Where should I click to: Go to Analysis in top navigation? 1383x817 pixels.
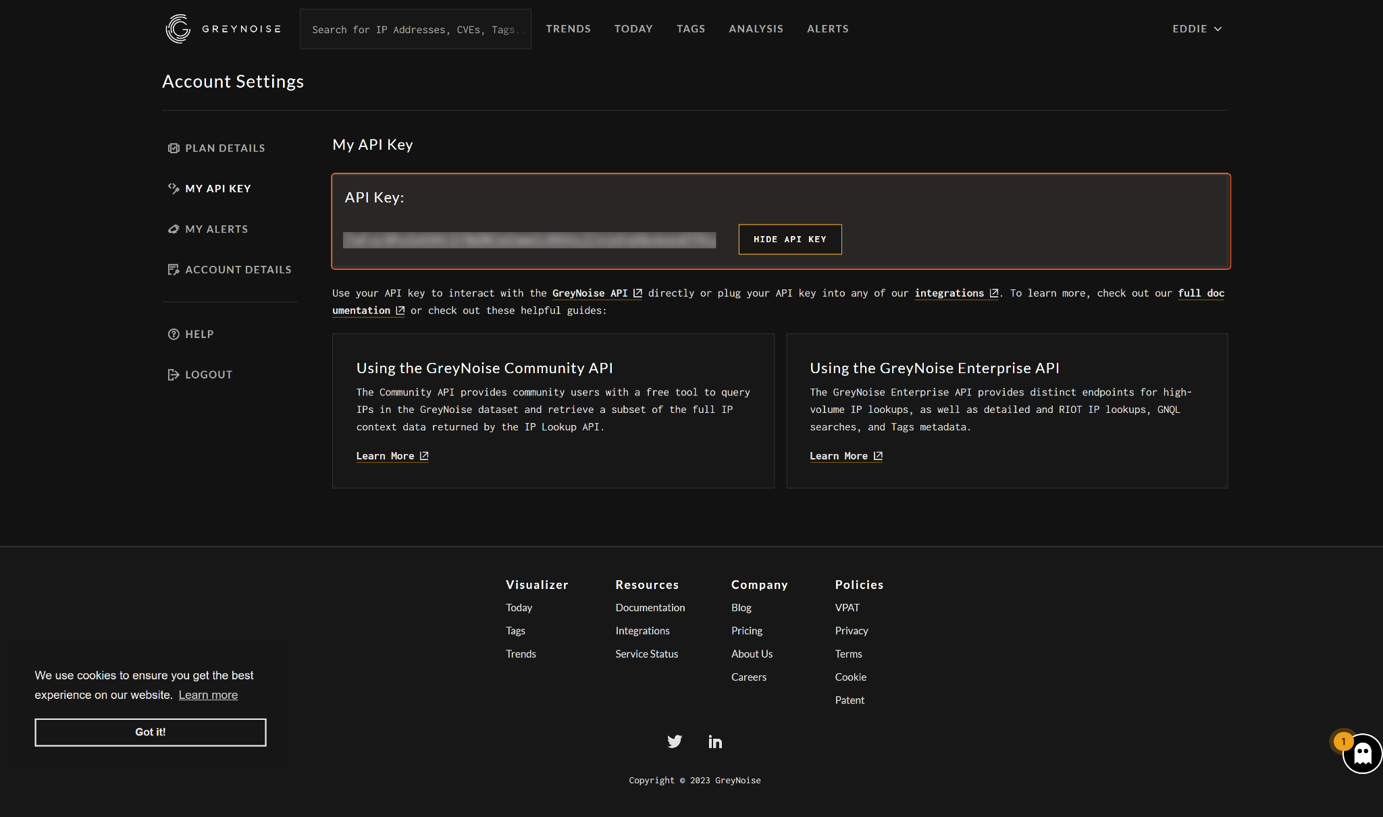pyautogui.click(x=756, y=29)
